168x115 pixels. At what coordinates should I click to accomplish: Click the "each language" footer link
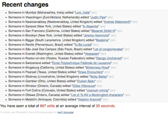(66, 112)
